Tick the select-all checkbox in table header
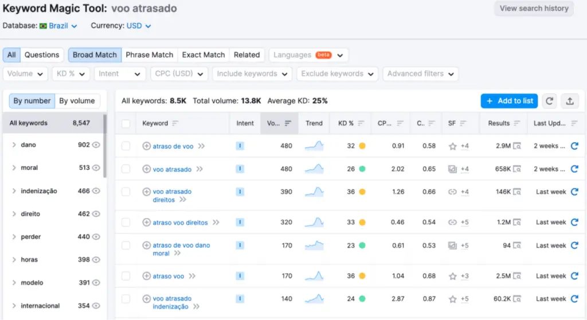Image resolution: width=587 pixels, height=320 pixels. coord(126,123)
